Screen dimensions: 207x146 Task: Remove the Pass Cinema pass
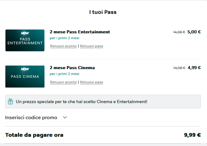[91, 82]
